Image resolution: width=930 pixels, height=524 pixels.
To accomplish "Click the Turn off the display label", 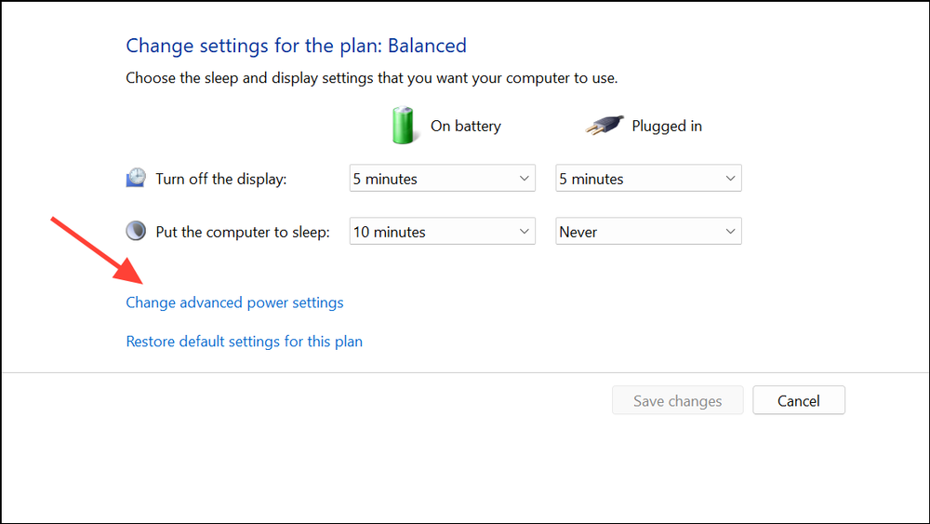I will (221, 179).
